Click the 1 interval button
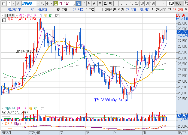Image resolution: width=188 pixels, height=135 pixels. [x=116, y=3]
